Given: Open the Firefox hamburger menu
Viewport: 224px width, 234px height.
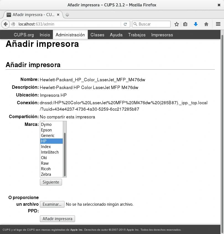Looking at the screenshot, I should click(x=218, y=24).
